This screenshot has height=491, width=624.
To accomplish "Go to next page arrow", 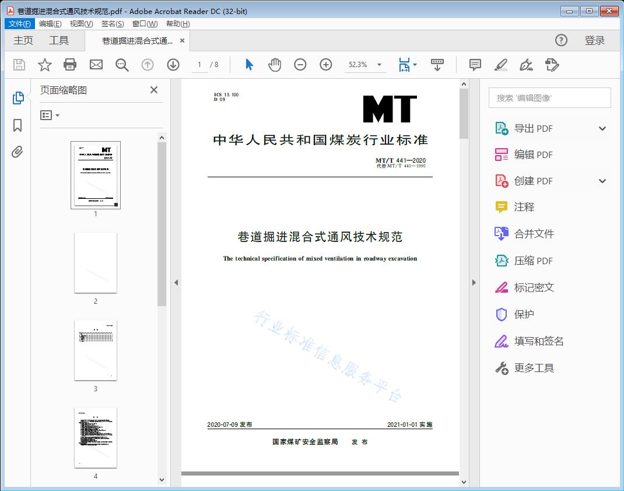I will pos(173,65).
